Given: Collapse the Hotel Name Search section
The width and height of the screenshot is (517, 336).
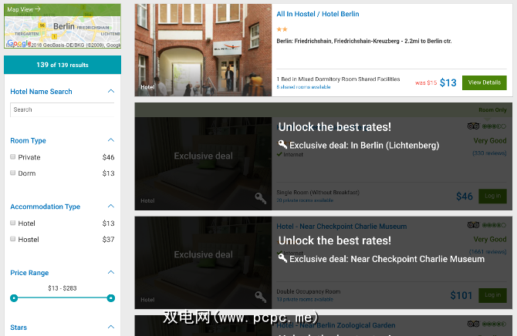Looking at the screenshot, I should click(111, 91).
